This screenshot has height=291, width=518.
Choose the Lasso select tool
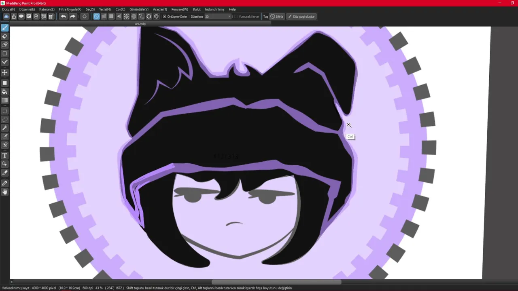[5, 119]
